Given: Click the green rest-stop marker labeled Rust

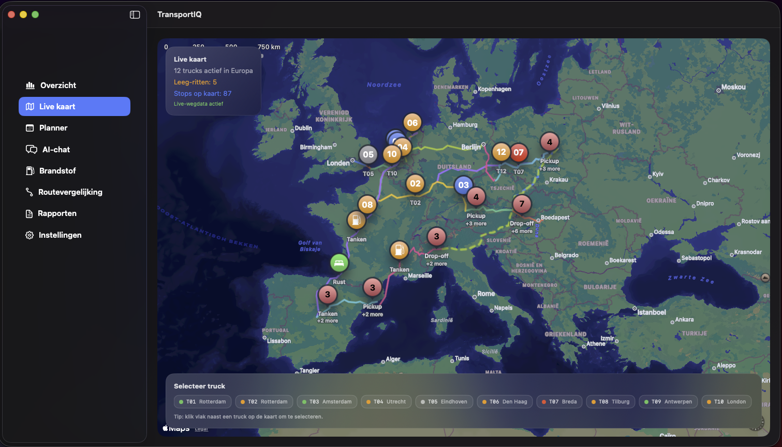Looking at the screenshot, I should click(339, 263).
